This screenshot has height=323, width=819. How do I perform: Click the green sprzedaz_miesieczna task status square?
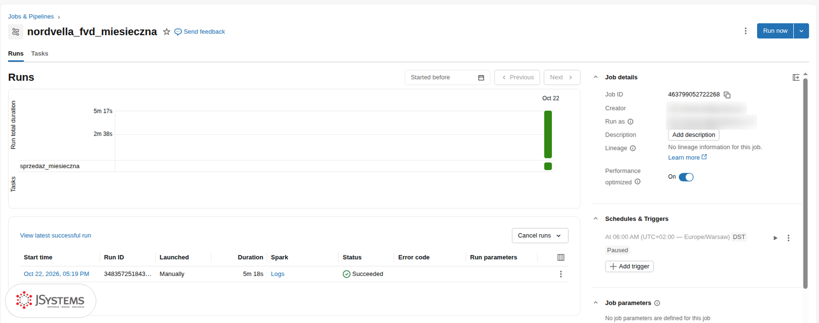point(548,166)
